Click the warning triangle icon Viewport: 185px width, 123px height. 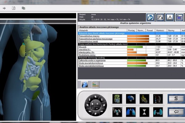point(170,17)
